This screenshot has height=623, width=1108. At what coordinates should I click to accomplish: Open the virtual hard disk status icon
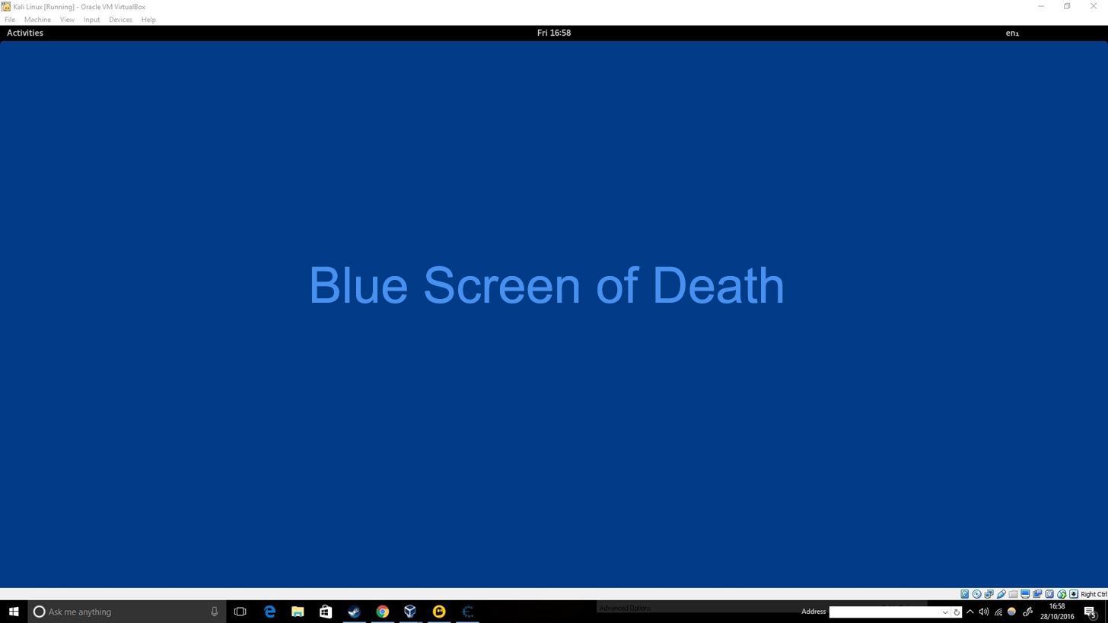pos(964,594)
